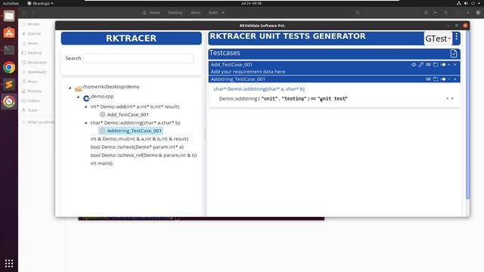Click Activities in the top bar
Viewport: 484px width, 272px height.
point(11,3)
